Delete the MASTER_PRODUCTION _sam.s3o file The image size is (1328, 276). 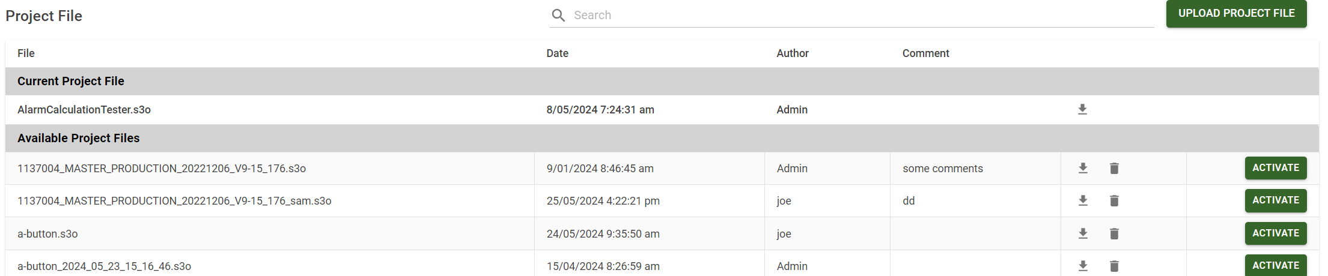click(x=1114, y=201)
